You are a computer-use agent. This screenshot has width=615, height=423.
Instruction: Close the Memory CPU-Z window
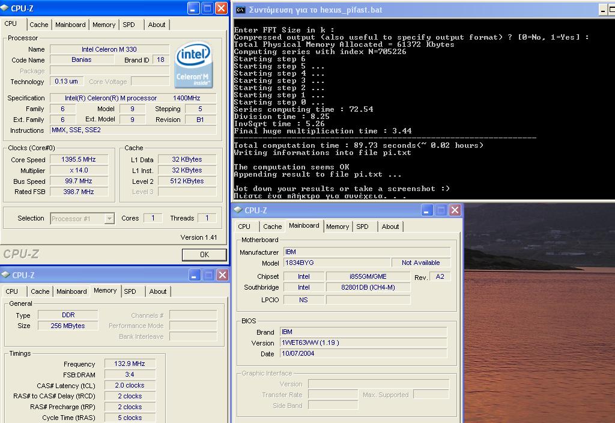pos(222,275)
